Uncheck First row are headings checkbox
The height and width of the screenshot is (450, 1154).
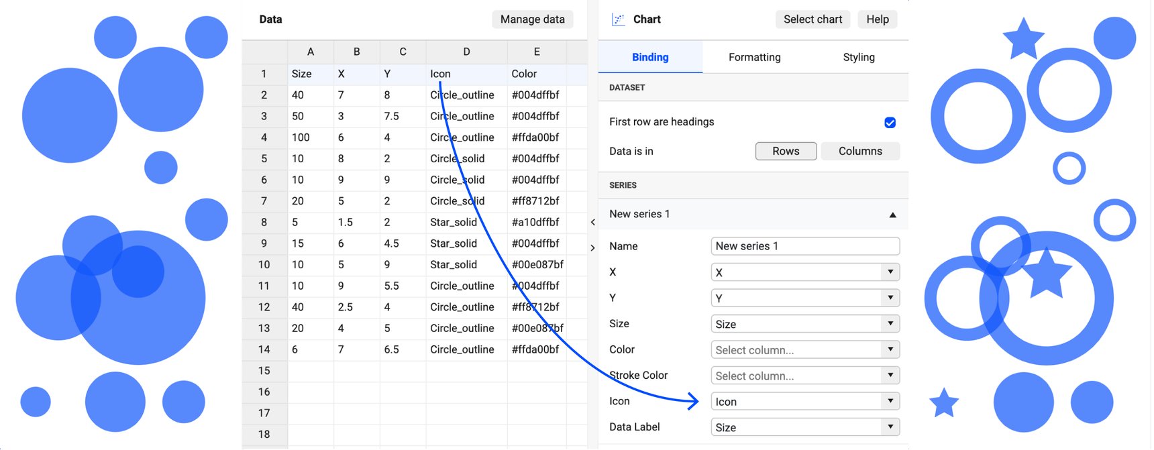point(890,122)
